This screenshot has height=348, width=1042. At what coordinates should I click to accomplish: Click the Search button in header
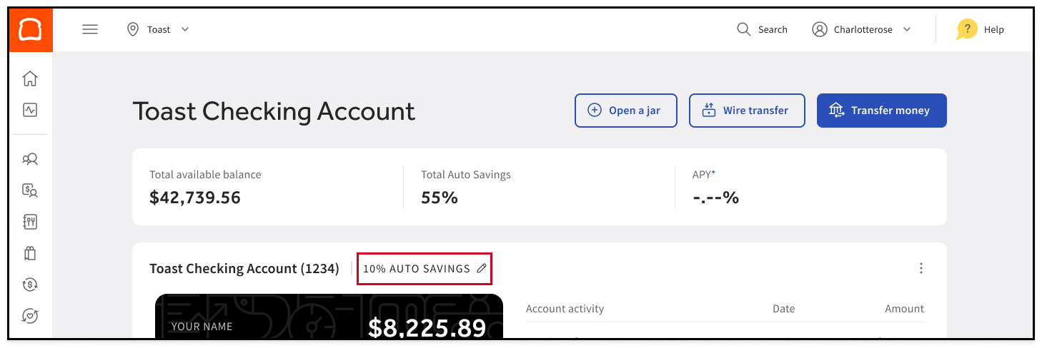pyautogui.click(x=762, y=30)
